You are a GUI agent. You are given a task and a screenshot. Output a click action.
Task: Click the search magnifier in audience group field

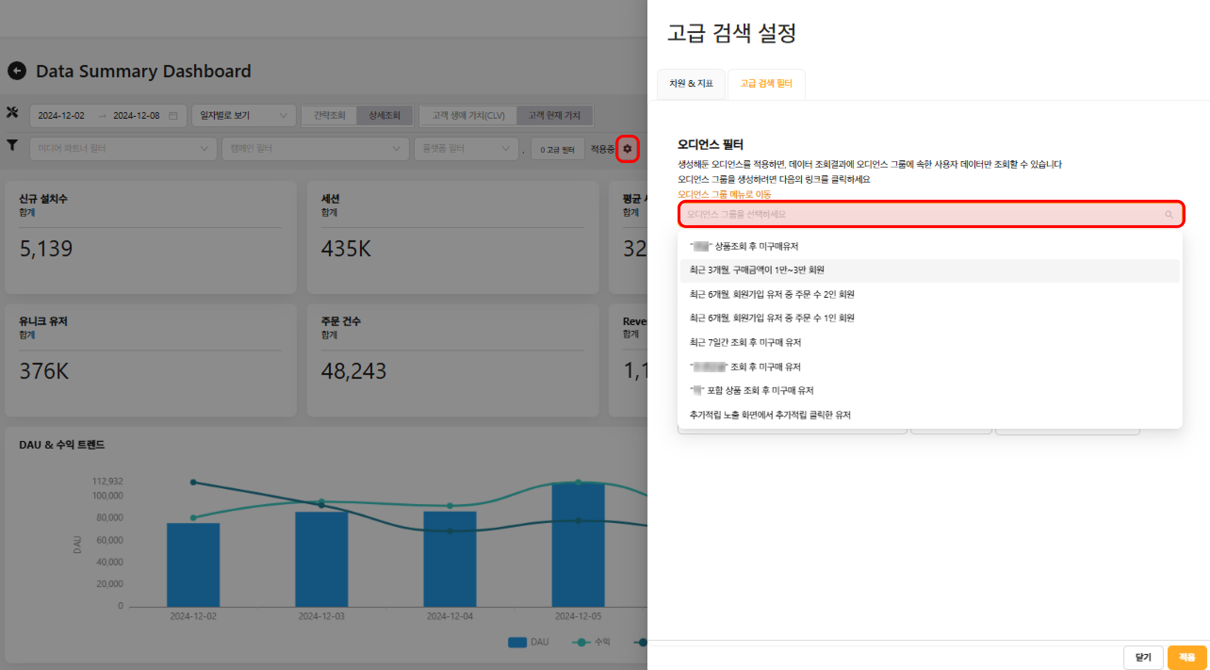pos(1169,214)
